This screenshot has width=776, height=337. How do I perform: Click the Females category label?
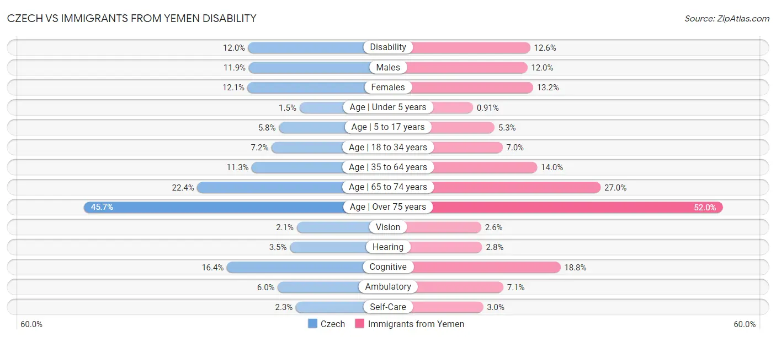(x=388, y=87)
